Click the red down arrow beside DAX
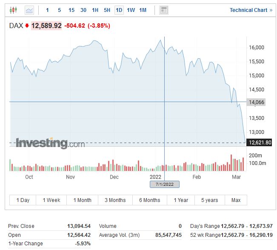 27,26
